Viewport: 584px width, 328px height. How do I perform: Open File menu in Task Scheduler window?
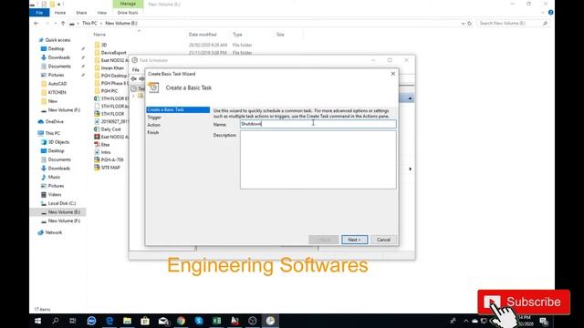click(x=136, y=70)
